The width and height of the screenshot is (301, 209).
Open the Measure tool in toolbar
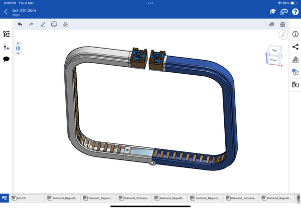click(x=271, y=24)
